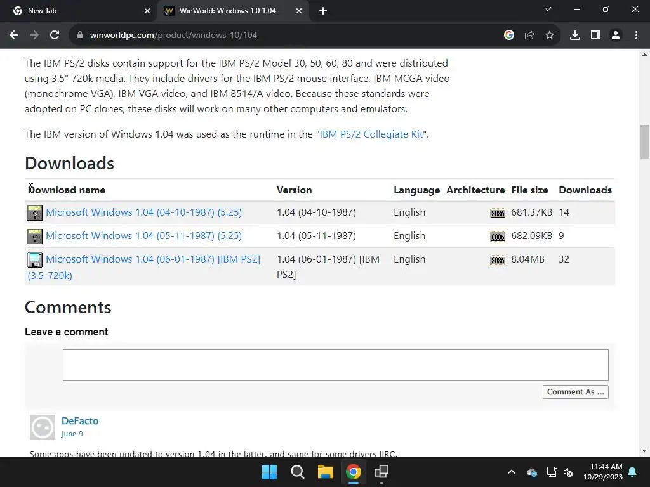Click the scrollbar down arrow
The image size is (650, 487).
644,451
